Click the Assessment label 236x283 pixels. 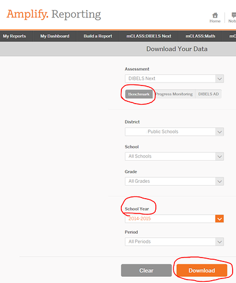point(137,69)
